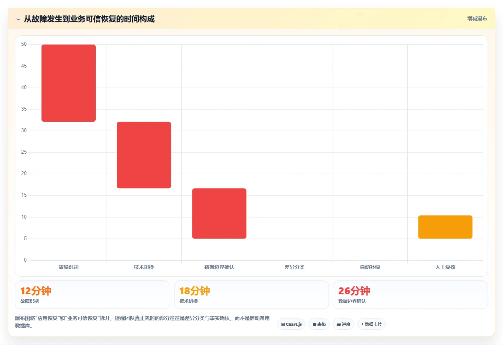The width and height of the screenshot is (503, 345).
Task: Click the red 故障识别 waterfall bar
Action: pos(68,83)
